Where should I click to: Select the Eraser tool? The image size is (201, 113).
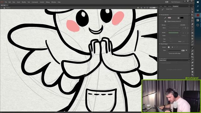coord(193,63)
